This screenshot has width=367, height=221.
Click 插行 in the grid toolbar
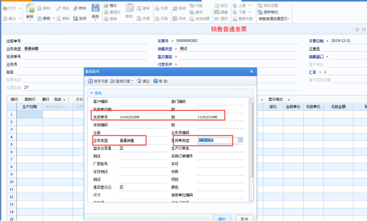point(14,99)
